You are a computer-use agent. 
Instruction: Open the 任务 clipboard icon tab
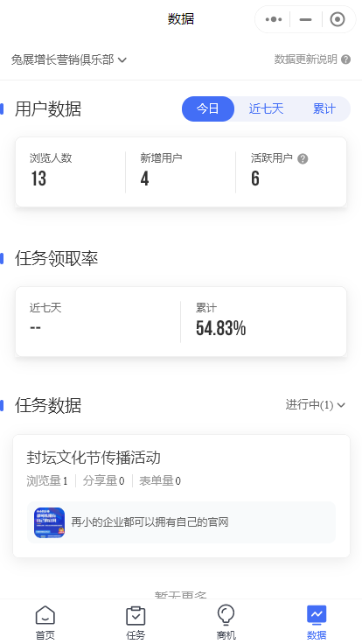136,623
